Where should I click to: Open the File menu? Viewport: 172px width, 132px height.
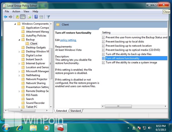7,11
